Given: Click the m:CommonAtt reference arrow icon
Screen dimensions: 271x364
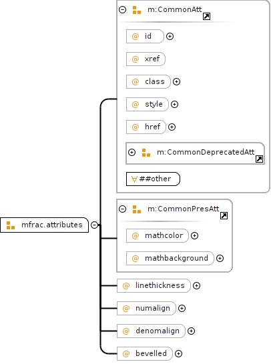Looking at the screenshot, I should pyautogui.click(x=207, y=17).
